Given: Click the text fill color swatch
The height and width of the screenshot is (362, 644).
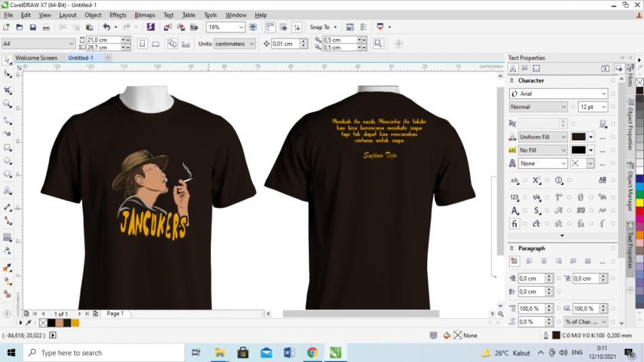Looking at the screenshot, I should click(578, 137).
